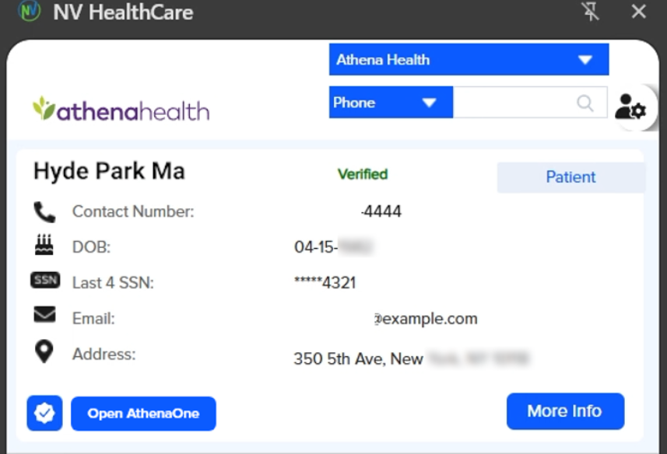Viewport: 667px width, 454px height.
Task: Click the birthday cake DOB icon
Action: coord(44,245)
